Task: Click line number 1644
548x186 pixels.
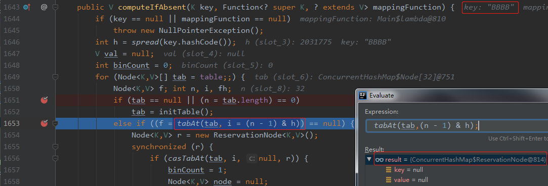Action: point(12,19)
